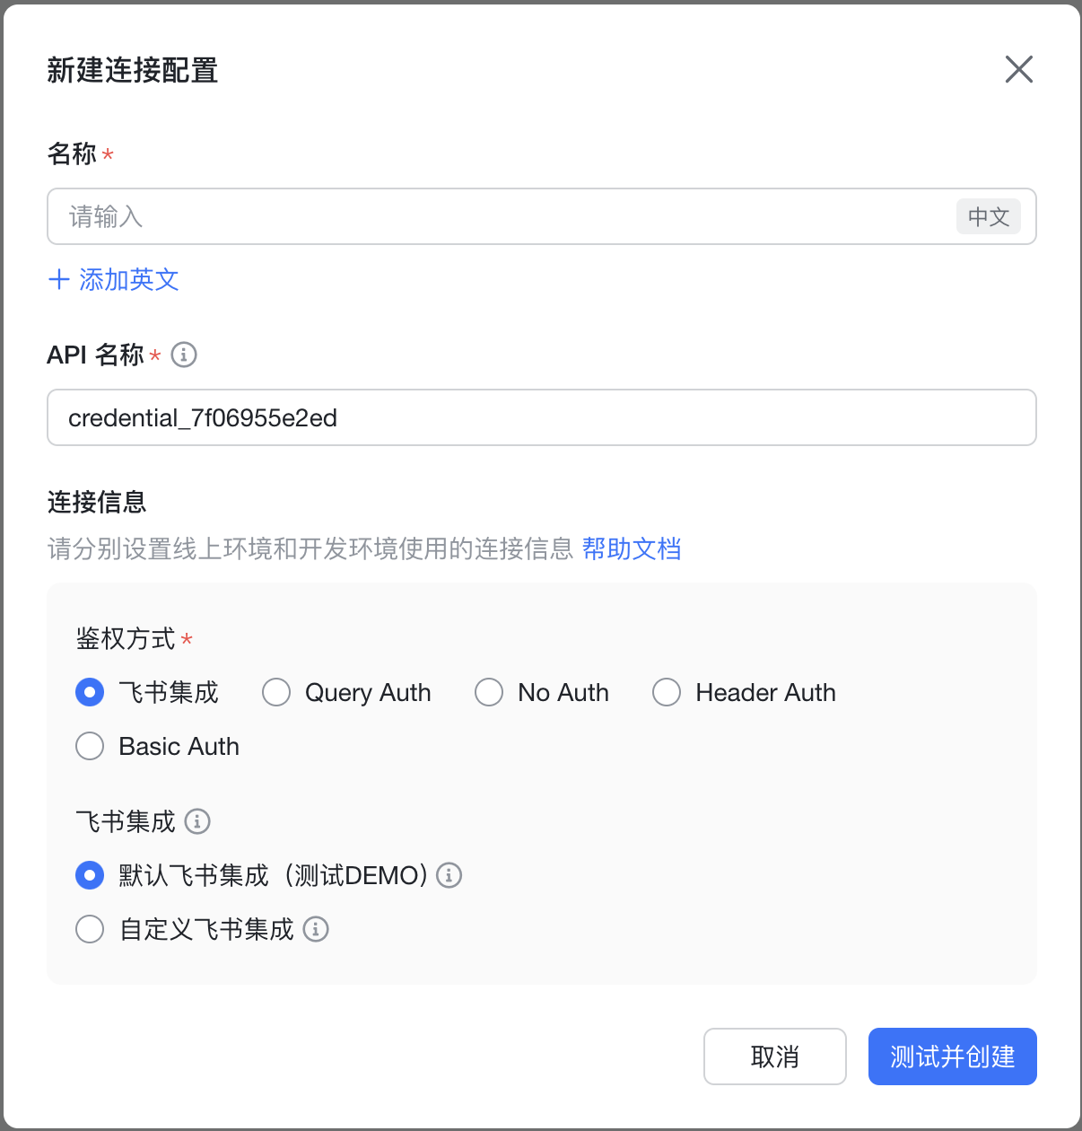
Task: Click the API 名称 field containing credential_7f06955e2ed
Action: [x=541, y=417]
